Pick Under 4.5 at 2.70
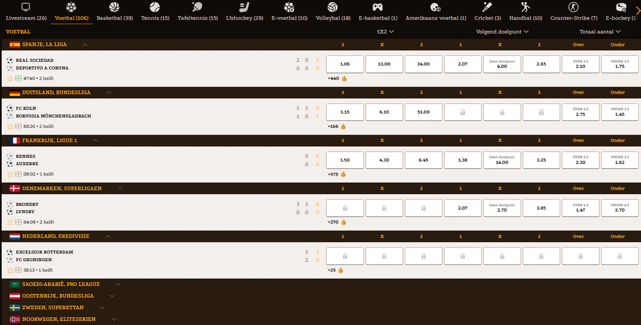Image resolution: width=641 pixels, height=325 pixels. pos(620,208)
